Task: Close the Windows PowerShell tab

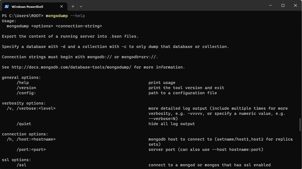Action: [62, 6]
